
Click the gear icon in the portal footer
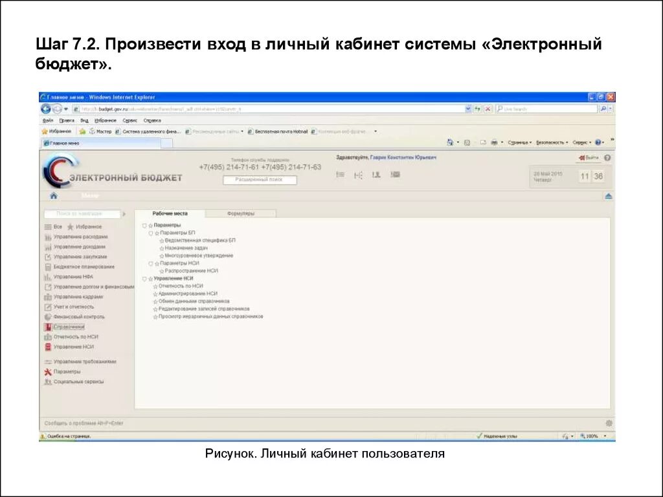tap(609, 423)
